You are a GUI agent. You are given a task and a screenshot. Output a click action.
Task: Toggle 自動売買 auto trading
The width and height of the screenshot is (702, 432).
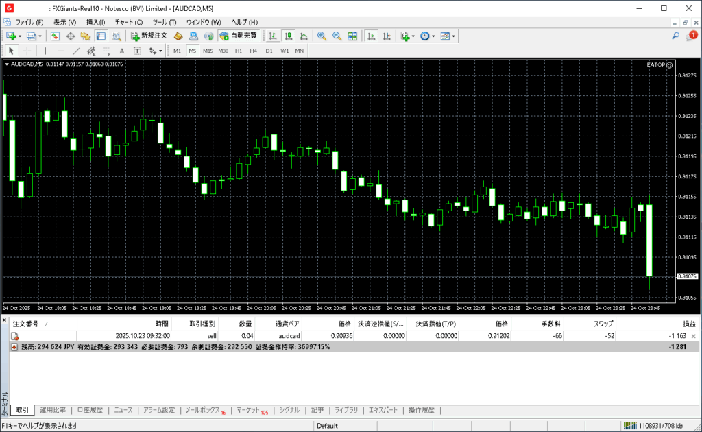[238, 36]
